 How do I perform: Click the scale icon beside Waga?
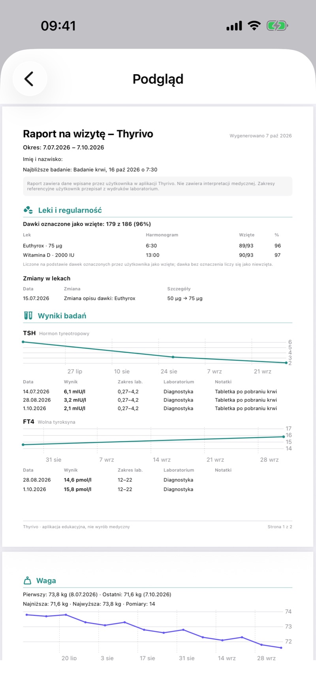pyautogui.click(x=27, y=580)
